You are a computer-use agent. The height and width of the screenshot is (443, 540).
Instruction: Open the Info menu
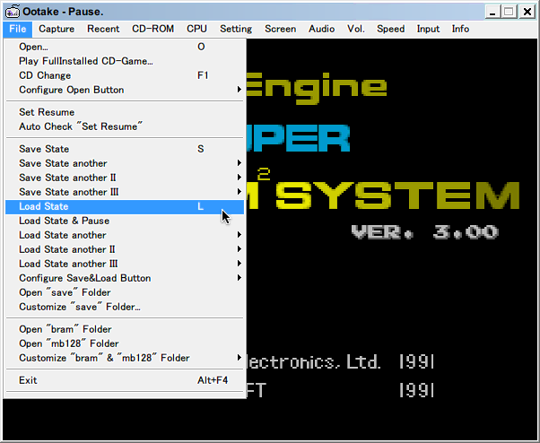[460, 29]
